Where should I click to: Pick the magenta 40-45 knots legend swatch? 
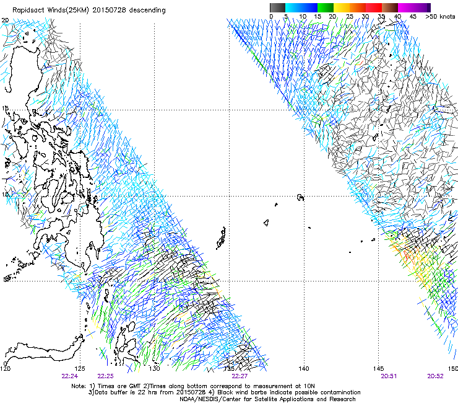(x=406, y=7)
